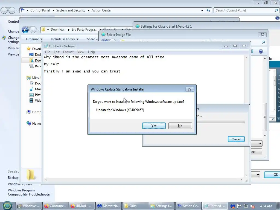The width and height of the screenshot is (280, 210).
Task: Click OK in Classic Start Menu settings
Action: pos(272,175)
